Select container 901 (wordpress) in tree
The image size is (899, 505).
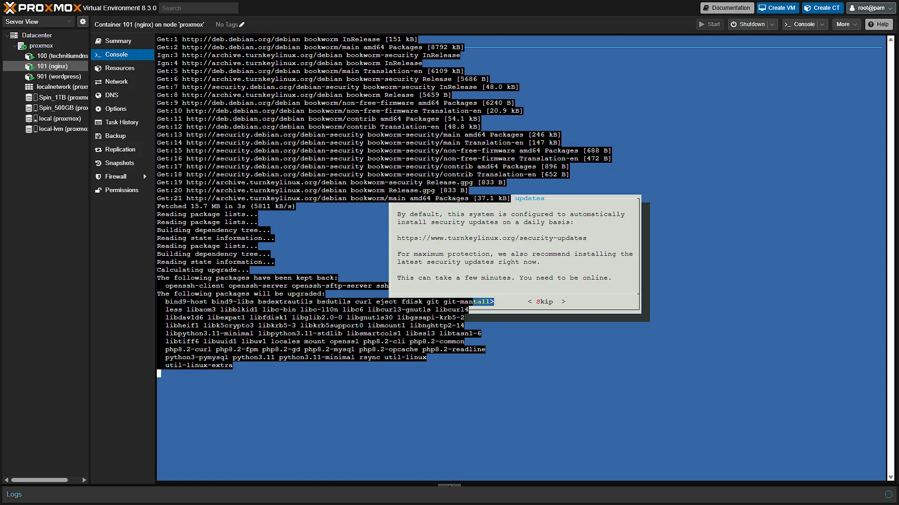tap(59, 77)
